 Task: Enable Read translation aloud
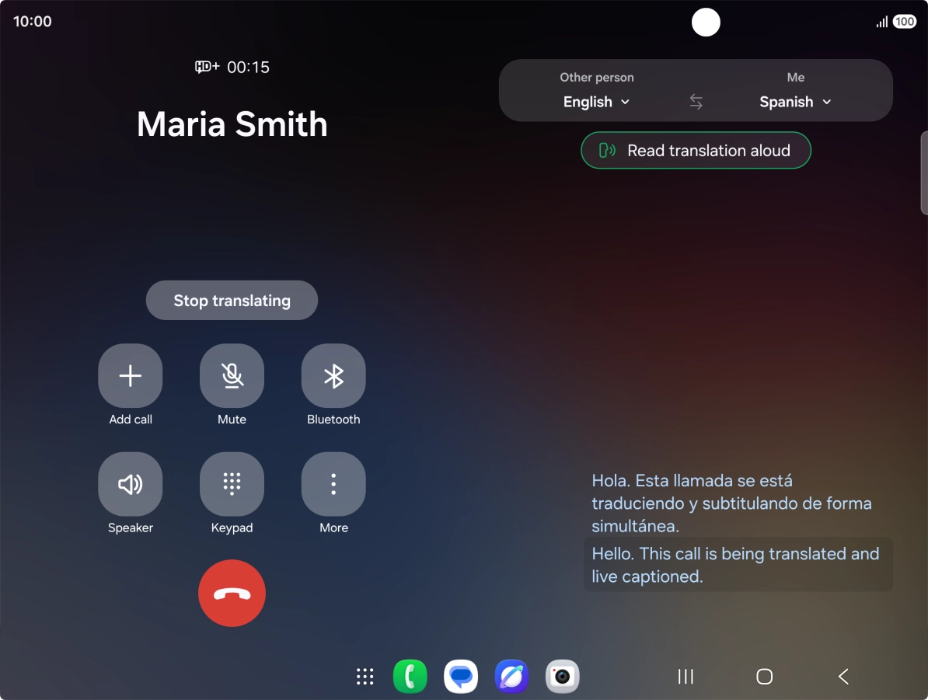pyautogui.click(x=696, y=150)
